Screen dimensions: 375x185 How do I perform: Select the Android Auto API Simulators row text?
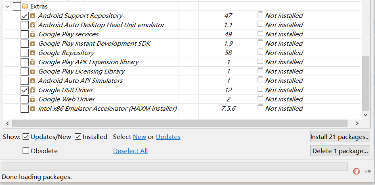(x=81, y=81)
